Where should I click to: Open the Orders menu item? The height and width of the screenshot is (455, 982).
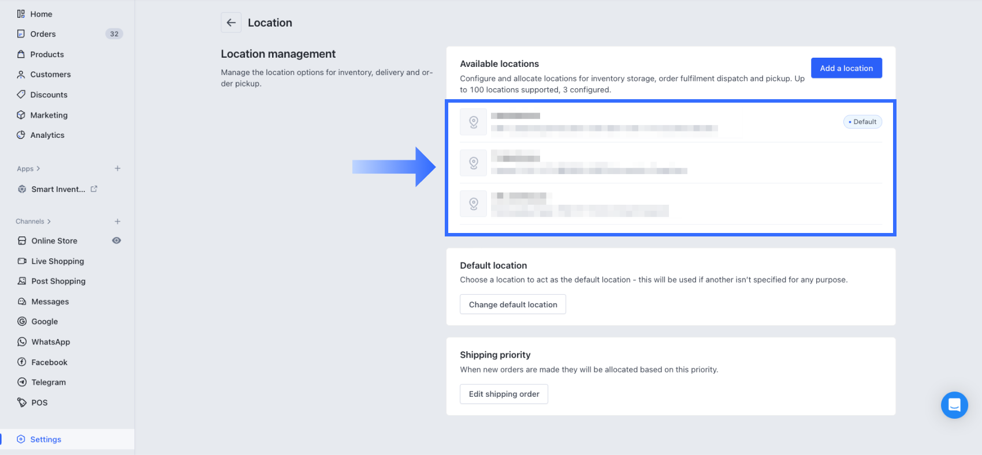[x=43, y=34]
